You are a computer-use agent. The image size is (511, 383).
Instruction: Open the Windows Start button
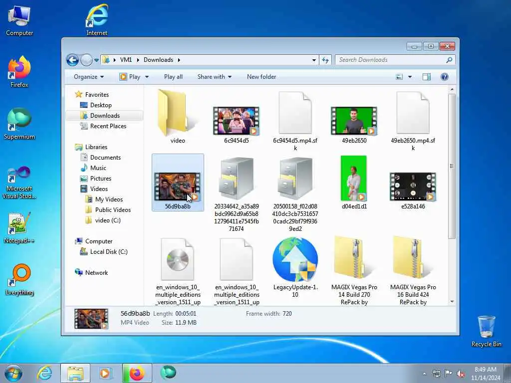pos(13,373)
